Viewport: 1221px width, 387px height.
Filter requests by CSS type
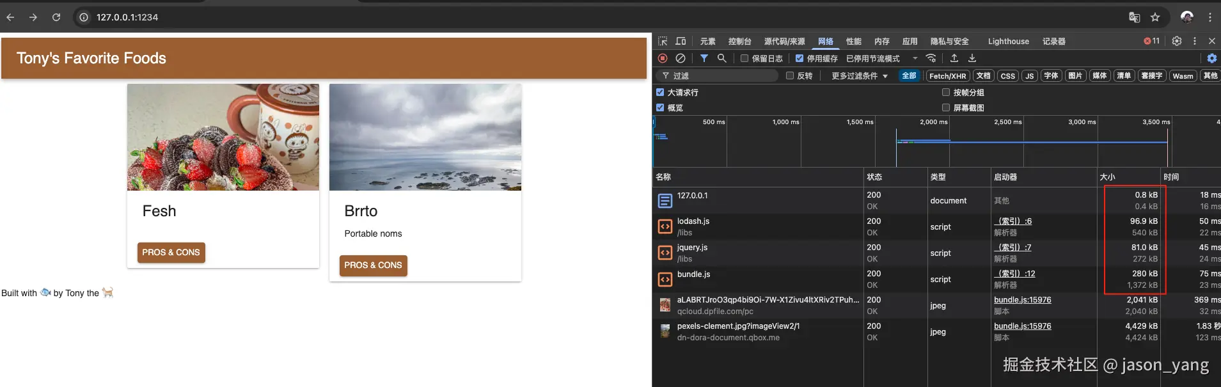[1007, 75]
